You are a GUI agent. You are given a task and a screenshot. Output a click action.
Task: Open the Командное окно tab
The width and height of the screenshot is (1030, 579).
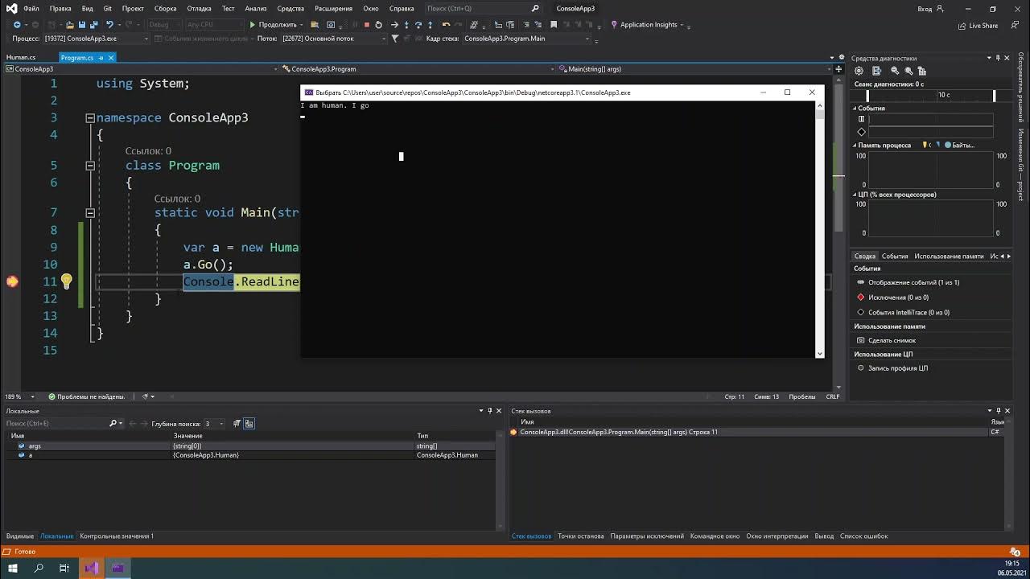coord(715,536)
